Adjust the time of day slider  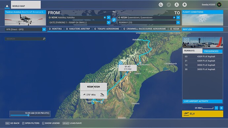[28, 115]
